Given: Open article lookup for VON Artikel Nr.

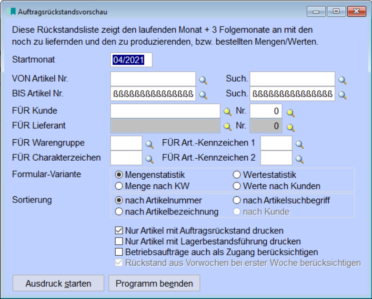Looking at the screenshot, I should 203,80.
